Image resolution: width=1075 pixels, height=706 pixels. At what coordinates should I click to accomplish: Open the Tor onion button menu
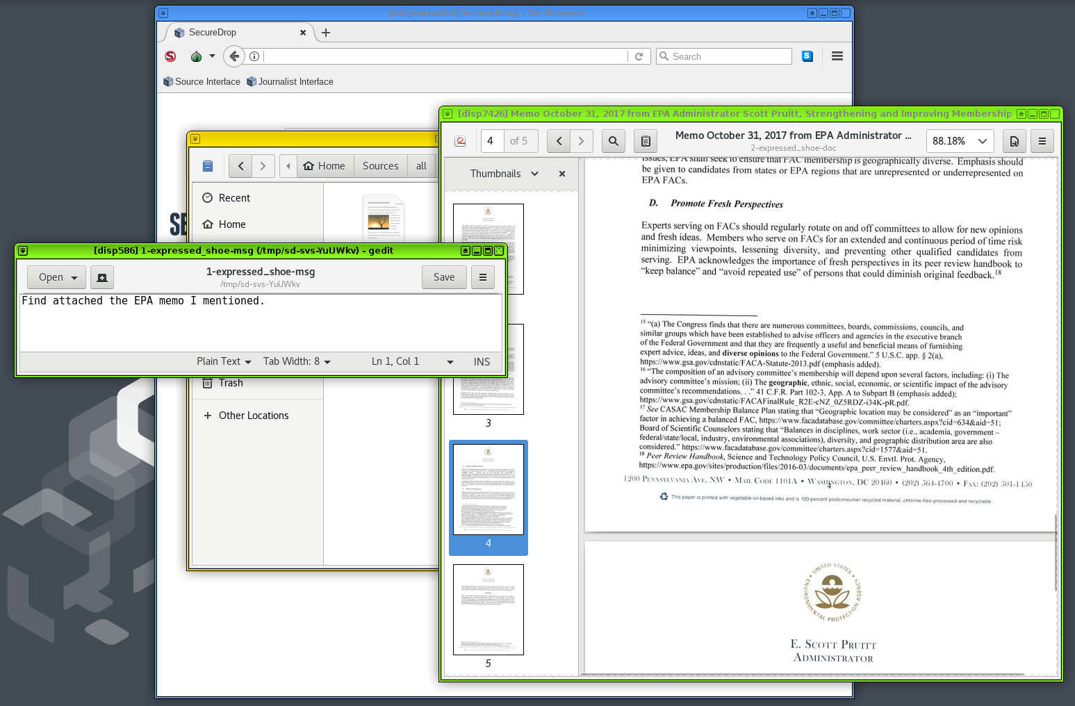click(x=202, y=56)
